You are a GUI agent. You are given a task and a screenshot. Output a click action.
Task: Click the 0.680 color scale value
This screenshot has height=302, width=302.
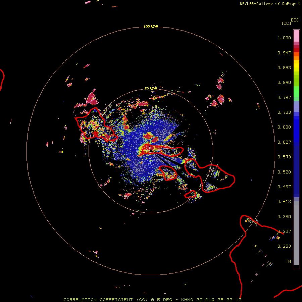click(x=284, y=127)
